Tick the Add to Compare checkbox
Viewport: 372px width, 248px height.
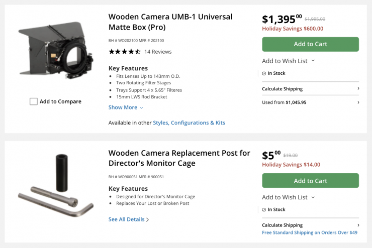coord(34,101)
